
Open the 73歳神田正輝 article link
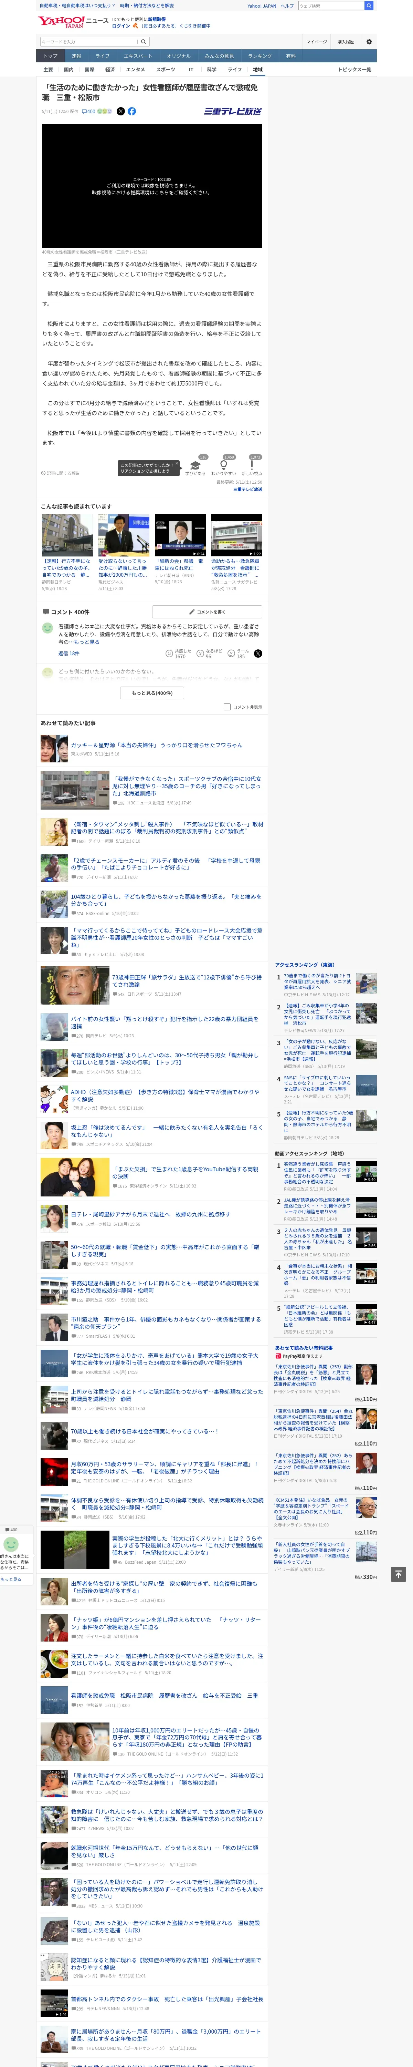click(x=187, y=980)
